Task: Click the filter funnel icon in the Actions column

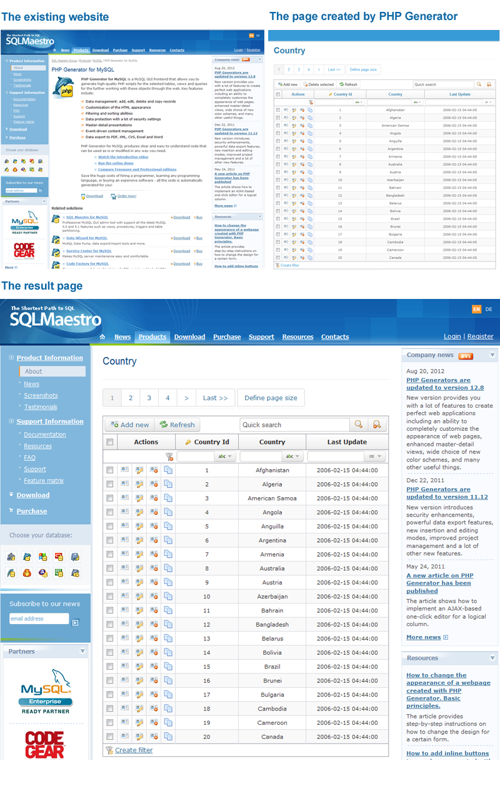Action: (169, 456)
